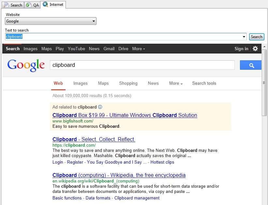
Task: Open the Clipboard management sitelink
Action: [137, 198]
